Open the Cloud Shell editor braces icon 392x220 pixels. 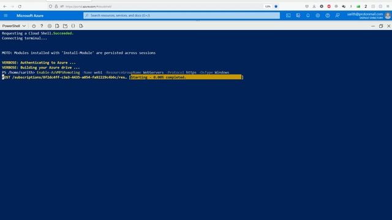pos(73,26)
